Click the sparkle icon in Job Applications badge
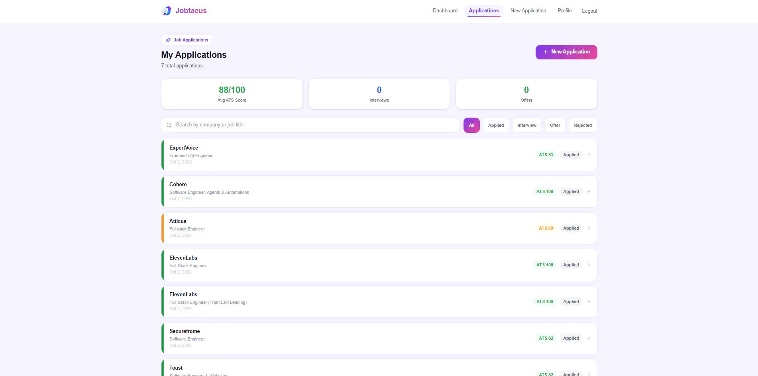 click(x=168, y=40)
